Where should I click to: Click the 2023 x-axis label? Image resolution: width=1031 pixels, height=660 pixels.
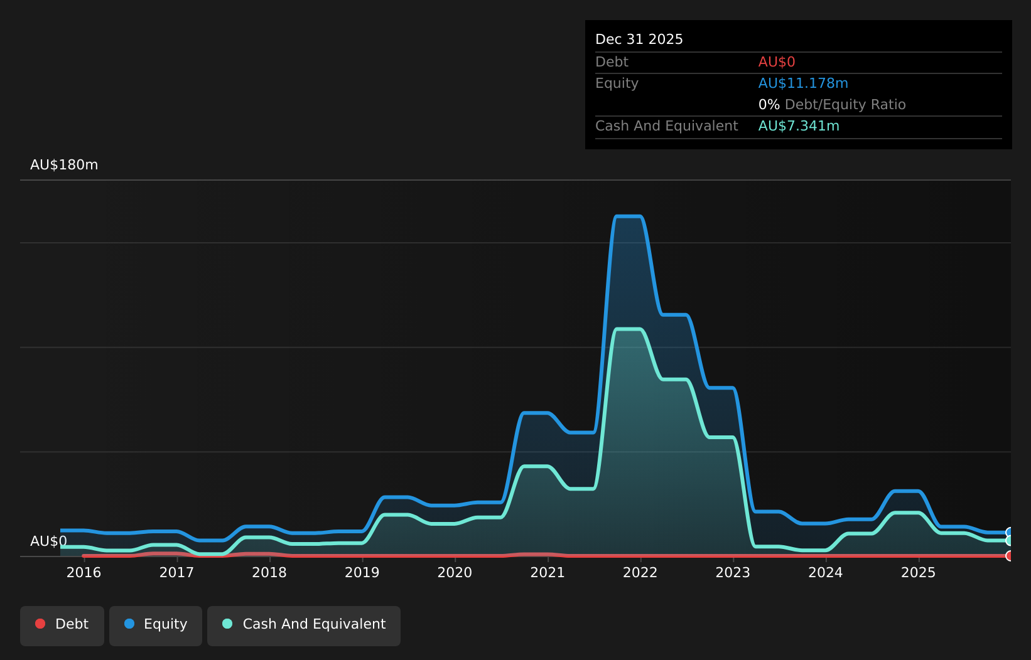(733, 572)
